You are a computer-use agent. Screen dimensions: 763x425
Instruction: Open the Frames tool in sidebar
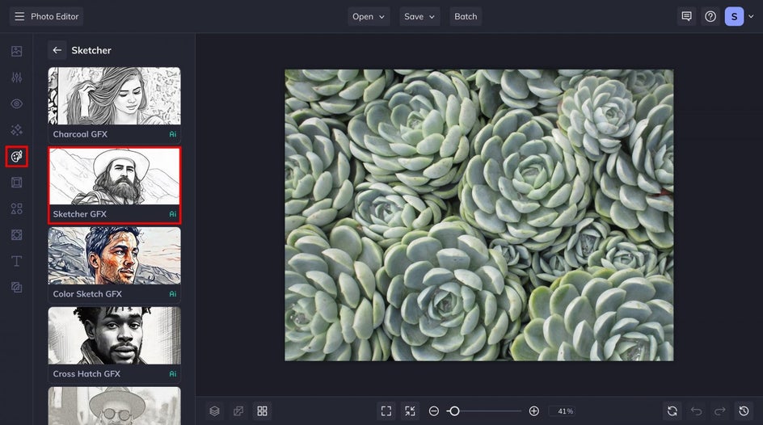point(17,183)
